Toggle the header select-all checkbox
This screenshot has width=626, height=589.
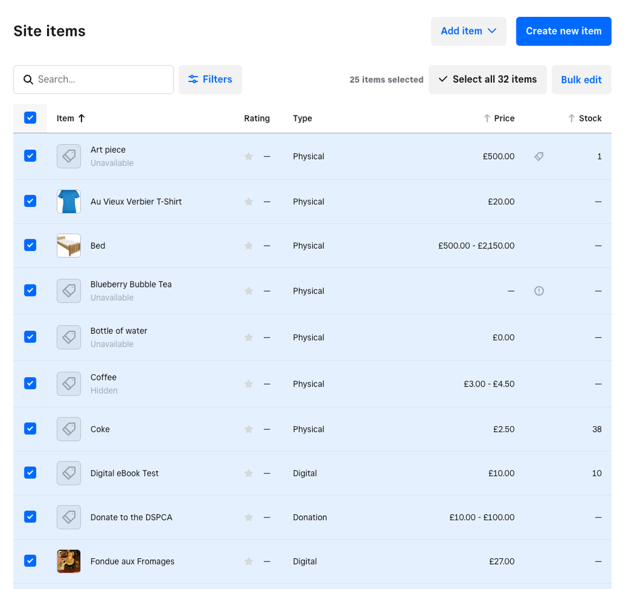click(x=30, y=118)
